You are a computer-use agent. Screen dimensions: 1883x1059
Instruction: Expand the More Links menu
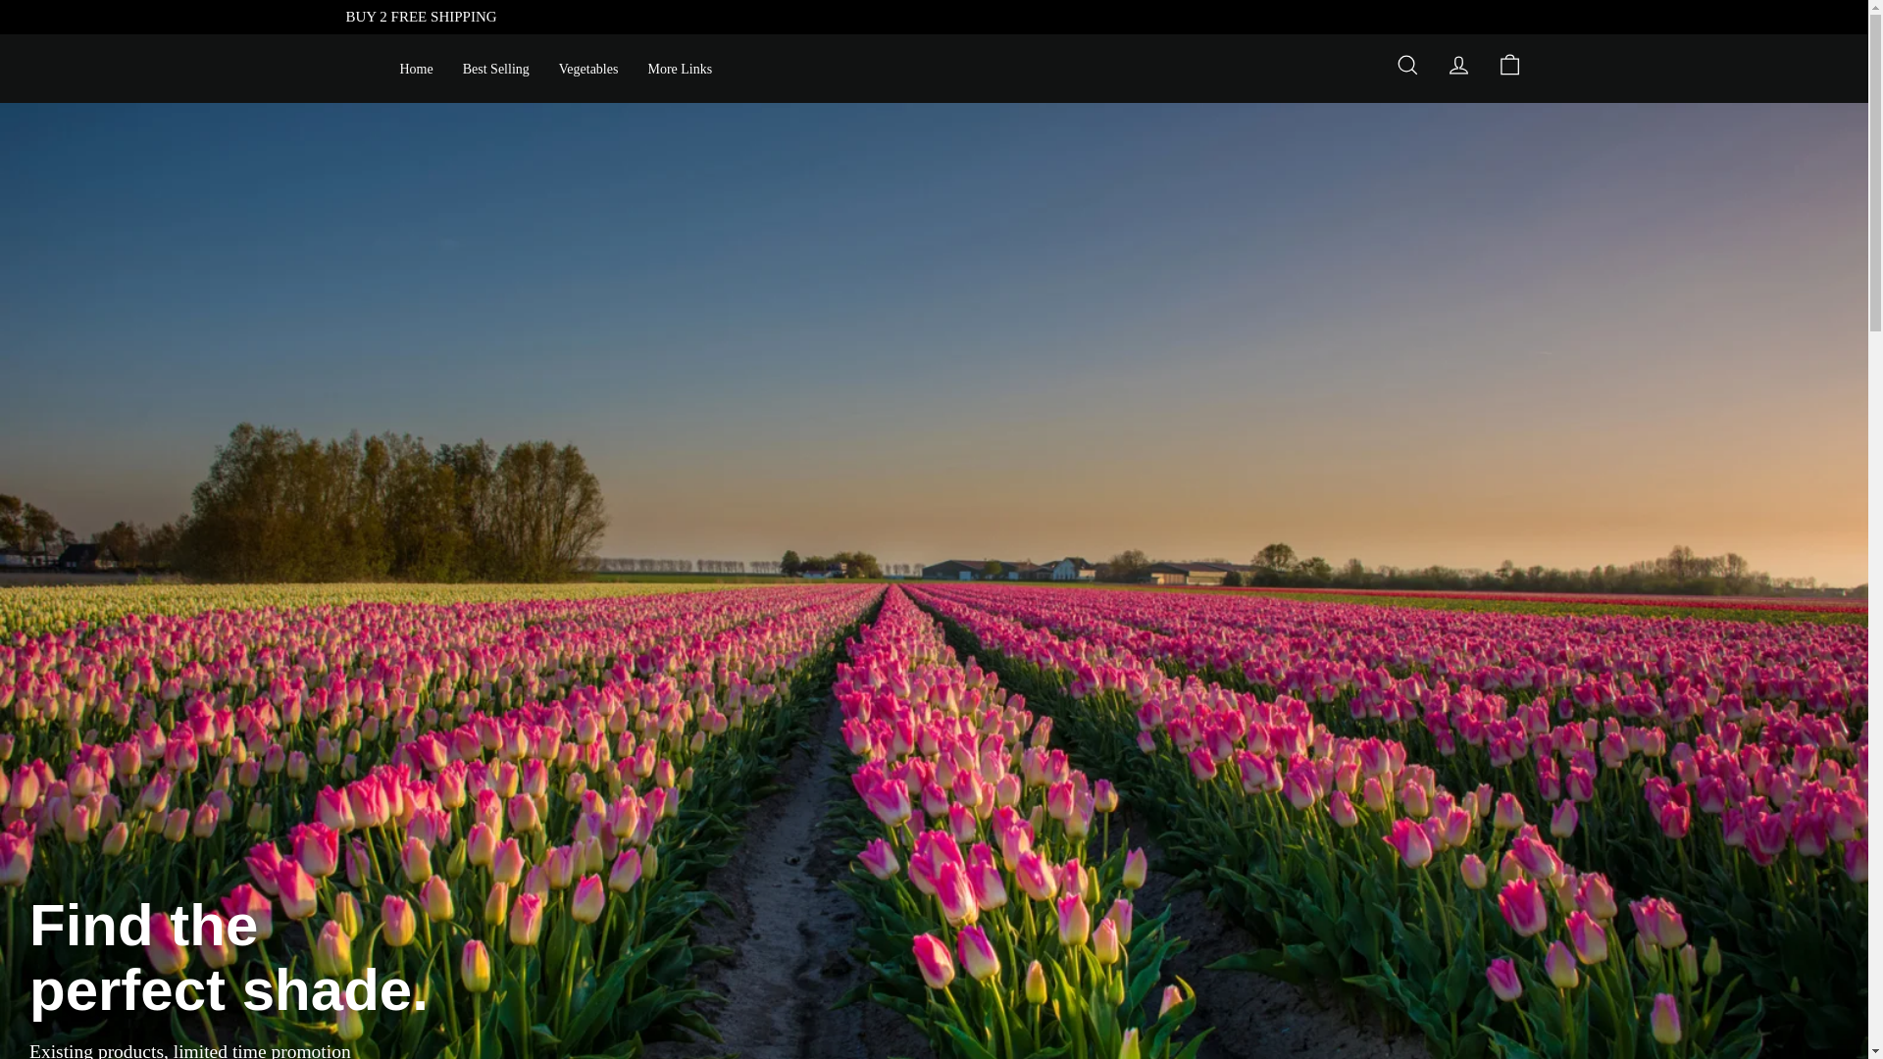679,70
